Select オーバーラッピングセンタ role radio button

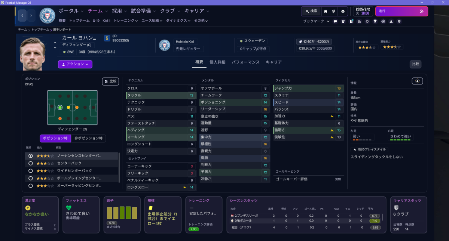pos(31,186)
